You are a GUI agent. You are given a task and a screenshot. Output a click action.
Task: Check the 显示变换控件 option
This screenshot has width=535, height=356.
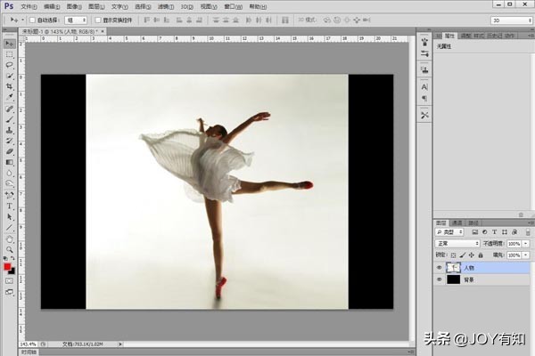click(98, 19)
